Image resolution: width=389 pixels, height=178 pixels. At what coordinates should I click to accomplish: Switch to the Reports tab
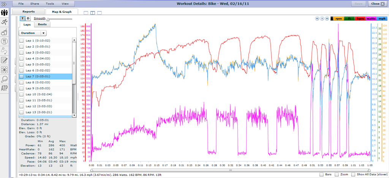tap(28, 11)
